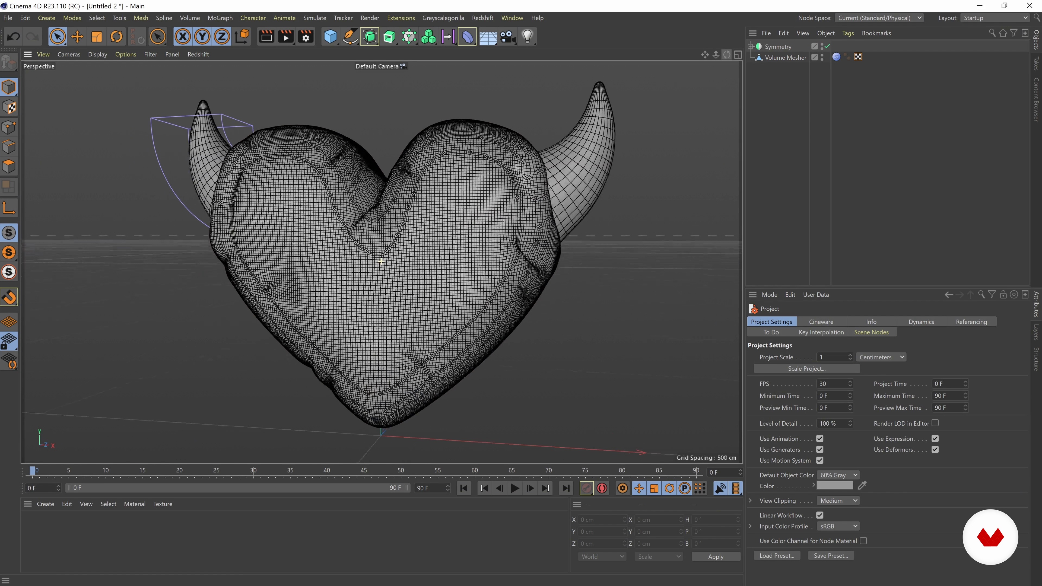Open View Clipping Medium dropdown

pyautogui.click(x=838, y=501)
